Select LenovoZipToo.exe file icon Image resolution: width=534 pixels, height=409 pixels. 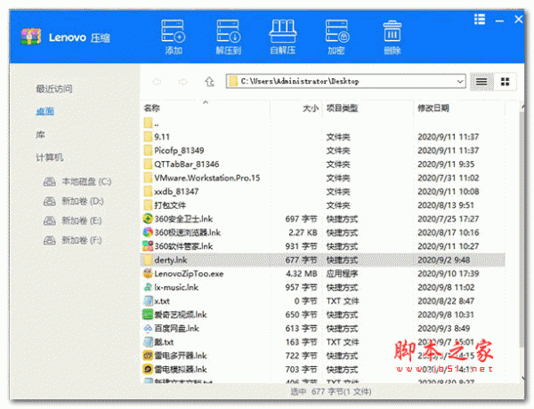(148, 274)
